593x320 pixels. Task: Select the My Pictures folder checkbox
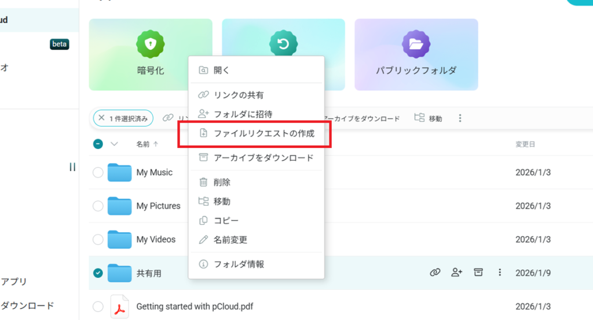point(98,206)
